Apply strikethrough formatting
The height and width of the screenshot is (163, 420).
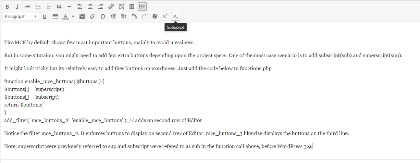28,6
